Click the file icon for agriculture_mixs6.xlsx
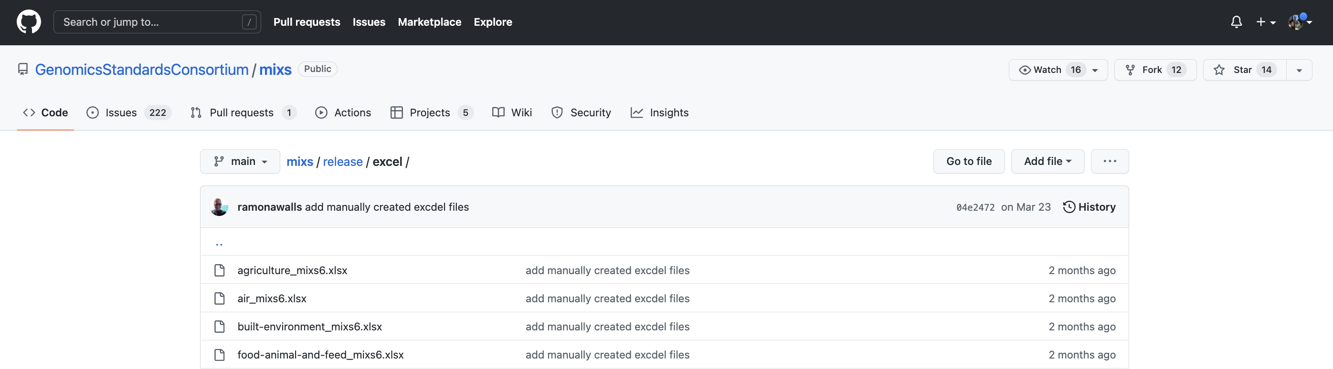The width and height of the screenshot is (1333, 369). pyautogui.click(x=220, y=270)
